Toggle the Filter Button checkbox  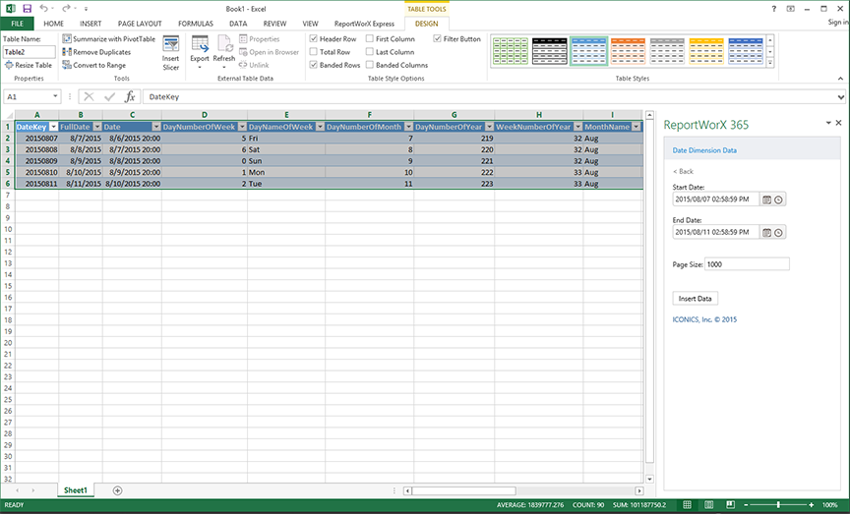[438, 39]
